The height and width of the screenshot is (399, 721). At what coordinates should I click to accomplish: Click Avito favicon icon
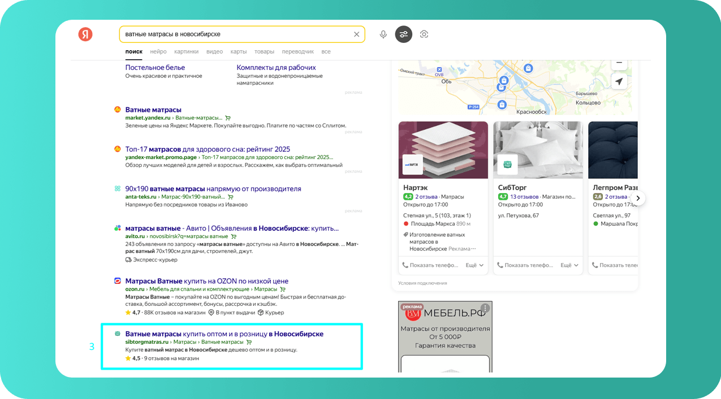[x=118, y=228]
